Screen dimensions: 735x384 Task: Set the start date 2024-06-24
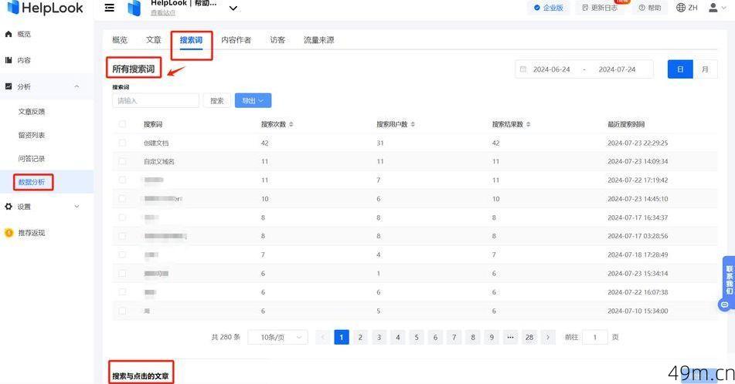pyautogui.click(x=551, y=69)
